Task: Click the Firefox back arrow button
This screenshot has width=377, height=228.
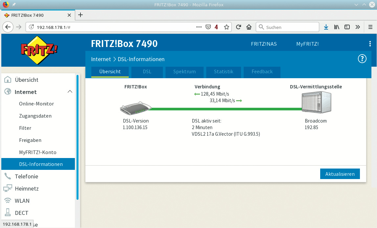Action: (8, 27)
